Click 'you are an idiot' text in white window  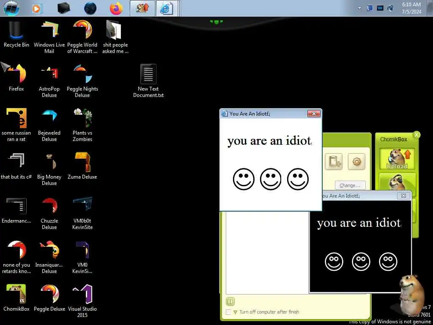[269, 140]
